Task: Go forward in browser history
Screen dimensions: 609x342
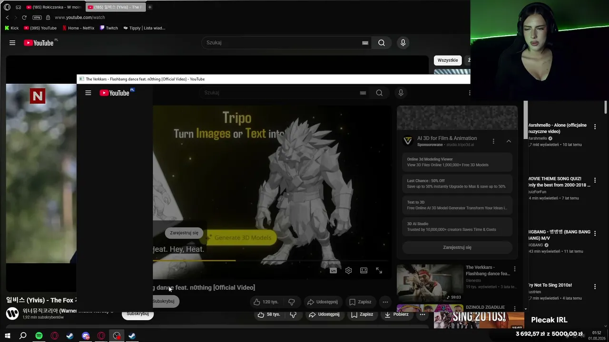Action: [15, 18]
